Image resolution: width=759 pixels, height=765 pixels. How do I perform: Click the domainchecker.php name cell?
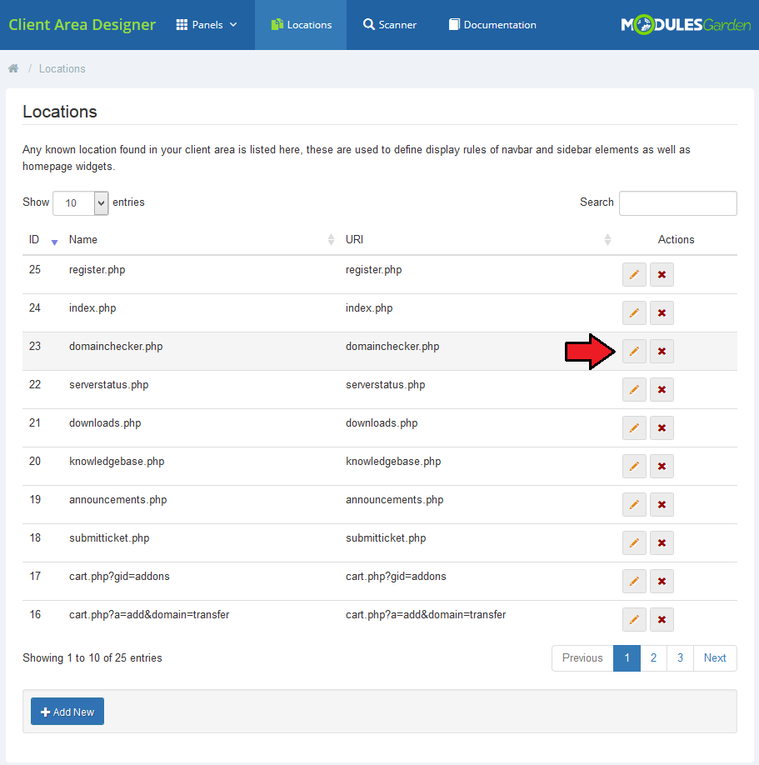point(116,347)
